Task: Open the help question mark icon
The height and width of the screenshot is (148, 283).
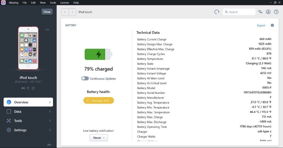Action: click(x=276, y=12)
